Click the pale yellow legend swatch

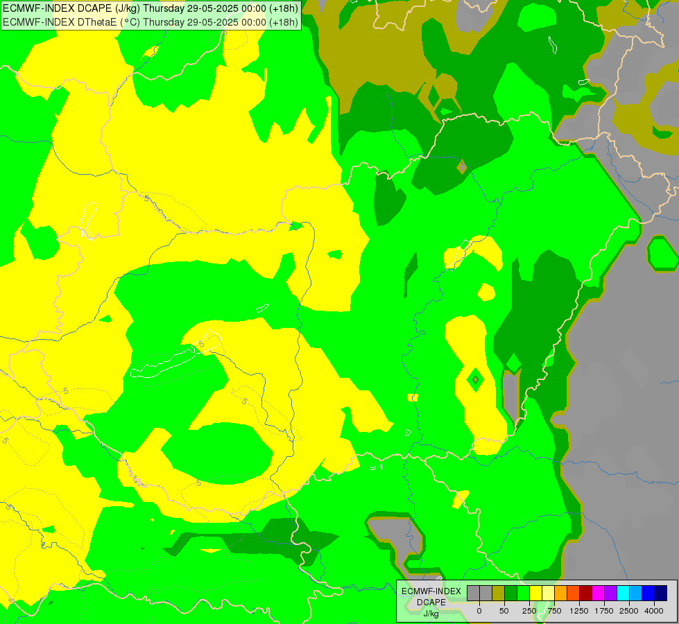548,593
